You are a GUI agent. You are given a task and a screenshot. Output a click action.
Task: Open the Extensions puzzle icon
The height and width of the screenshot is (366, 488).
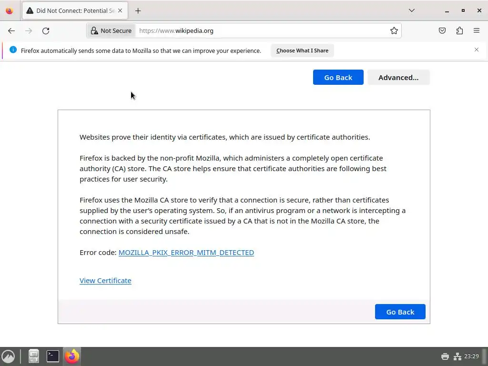459,30
